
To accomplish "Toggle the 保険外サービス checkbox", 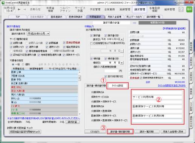I will point(64,55).
